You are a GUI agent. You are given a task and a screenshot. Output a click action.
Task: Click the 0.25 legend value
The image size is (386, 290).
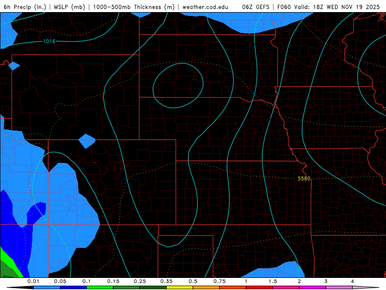(140, 281)
